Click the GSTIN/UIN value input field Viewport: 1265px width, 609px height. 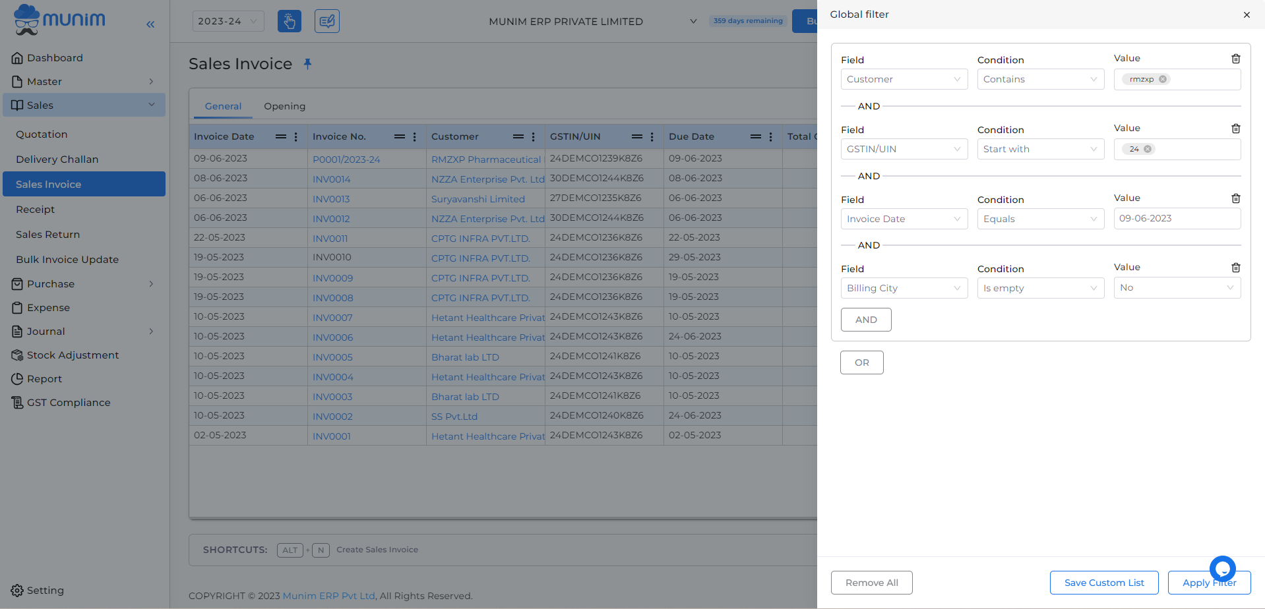pyautogui.click(x=1177, y=149)
